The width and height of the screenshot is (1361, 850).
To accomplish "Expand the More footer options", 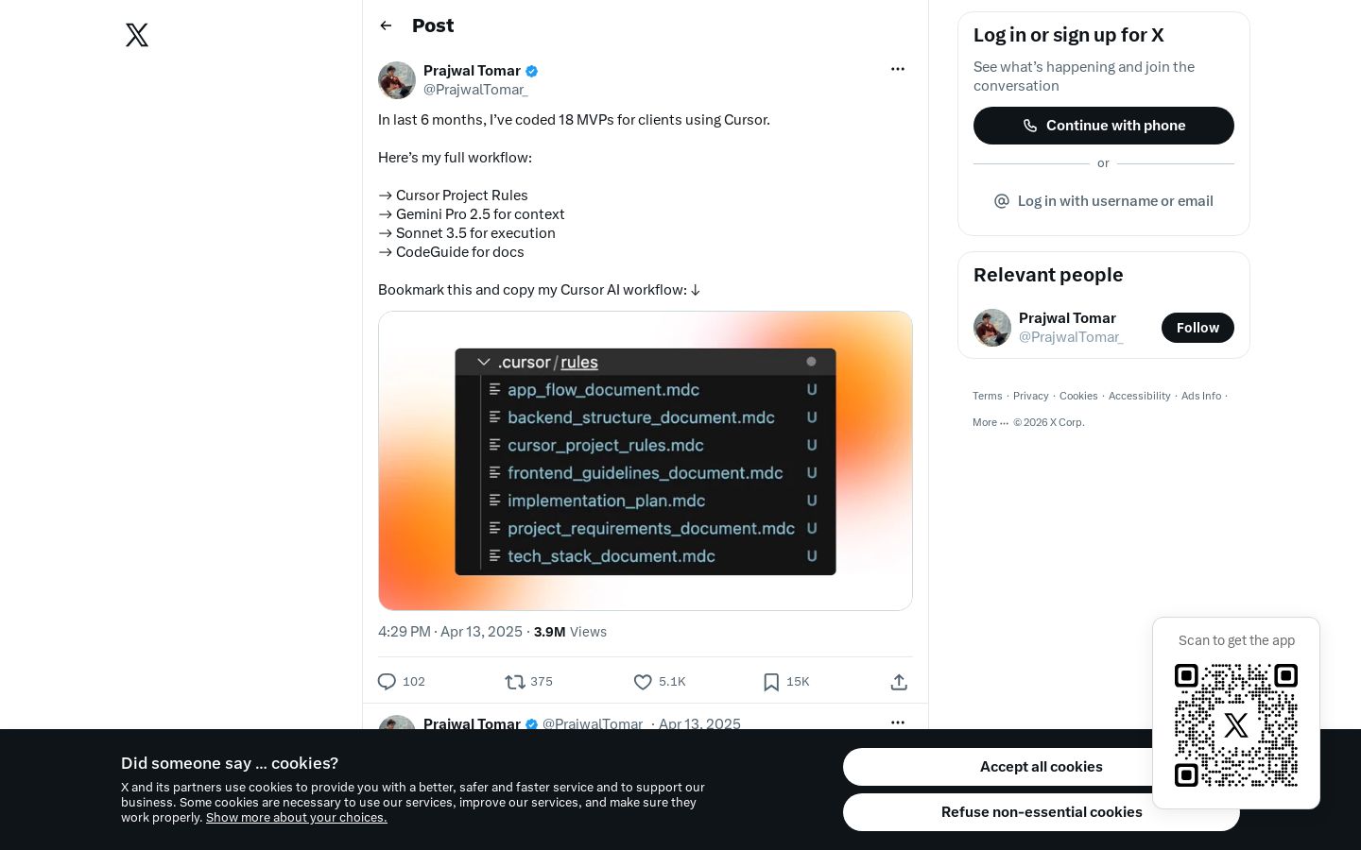I will 991,422.
